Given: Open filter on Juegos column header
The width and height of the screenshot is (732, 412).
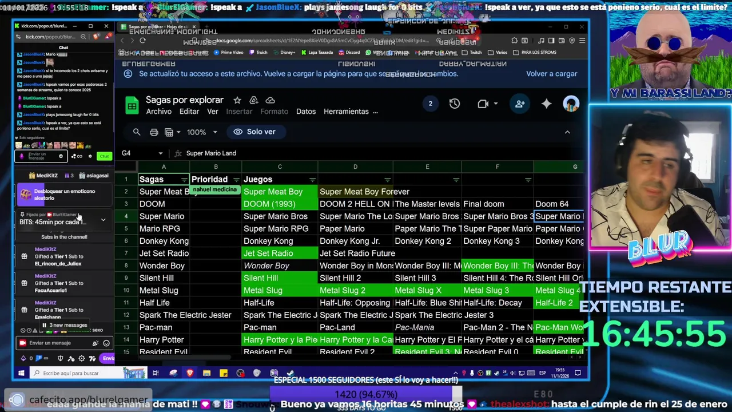Looking at the screenshot, I should (312, 180).
